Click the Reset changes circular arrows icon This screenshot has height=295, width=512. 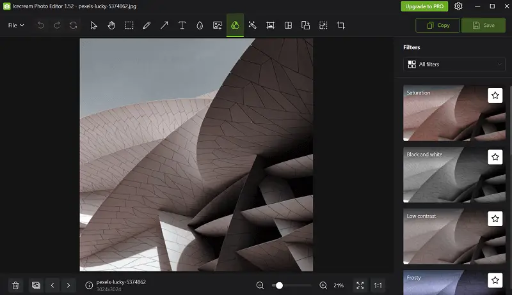[73, 25]
